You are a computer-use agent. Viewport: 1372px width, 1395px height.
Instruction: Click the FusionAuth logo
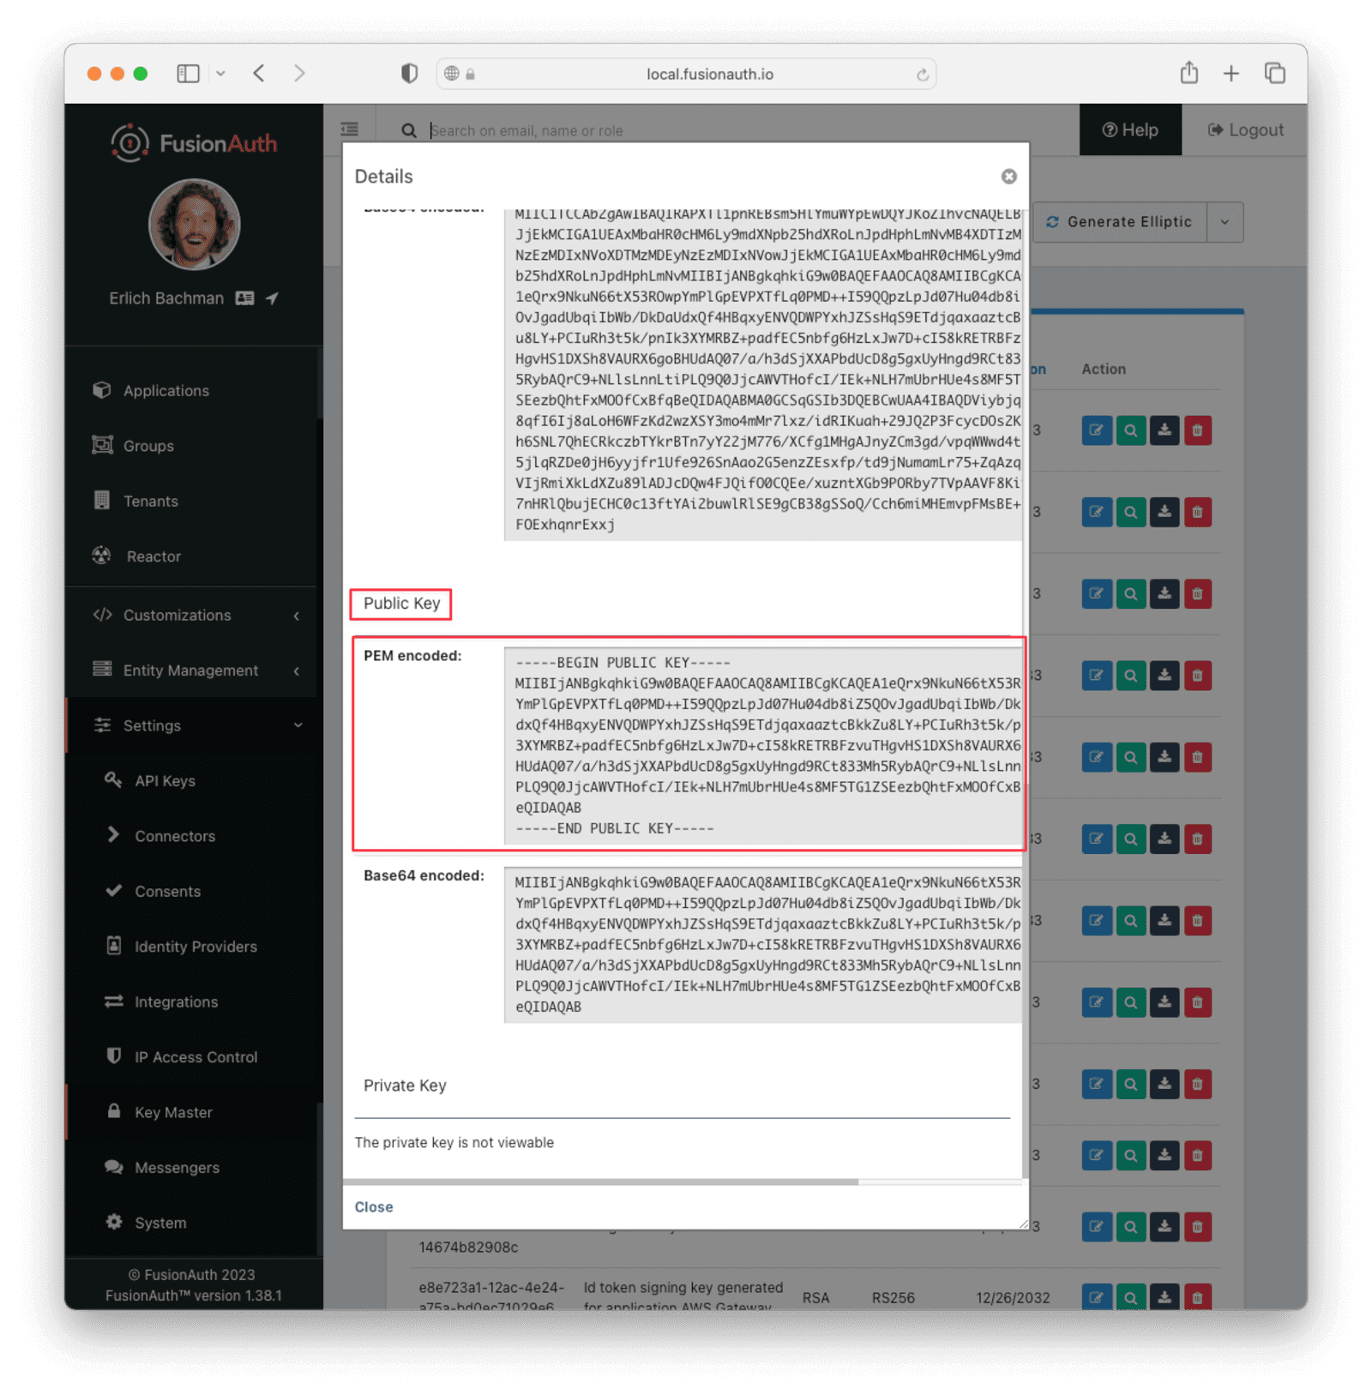click(x=195, y=143)
